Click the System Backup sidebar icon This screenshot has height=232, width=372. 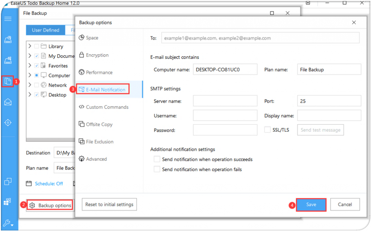[x=8, y=61]
